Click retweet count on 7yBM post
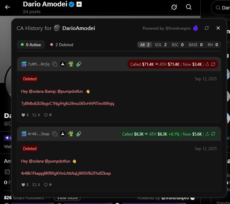The height and width of the screenshot is (204, 230). point(36,115)
